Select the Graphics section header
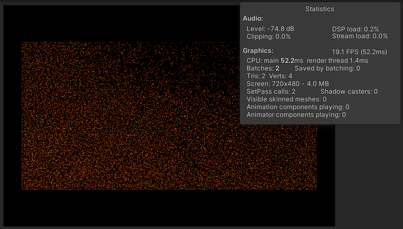403x229 pixels. (x=258, y=50)
